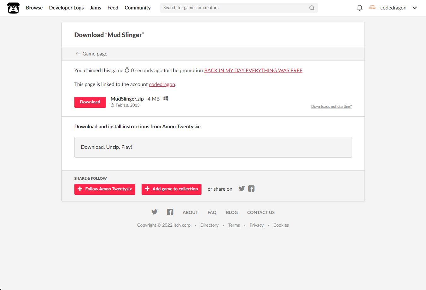The image size is (426, 290).
Task: Click the codedragon username in the header
Action: tap(393, 8)
